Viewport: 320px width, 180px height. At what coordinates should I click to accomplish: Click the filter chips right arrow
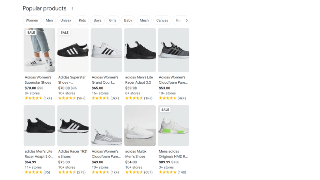[x=186, y=20]
